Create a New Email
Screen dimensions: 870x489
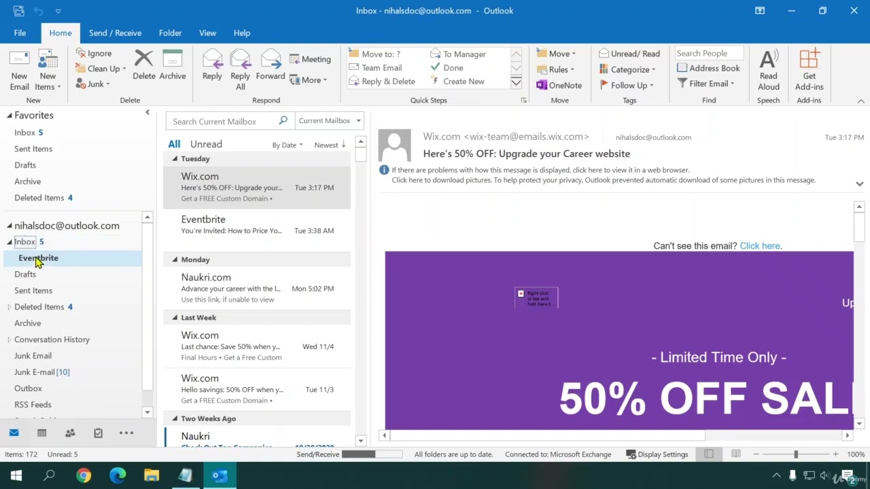coord(19,69)
